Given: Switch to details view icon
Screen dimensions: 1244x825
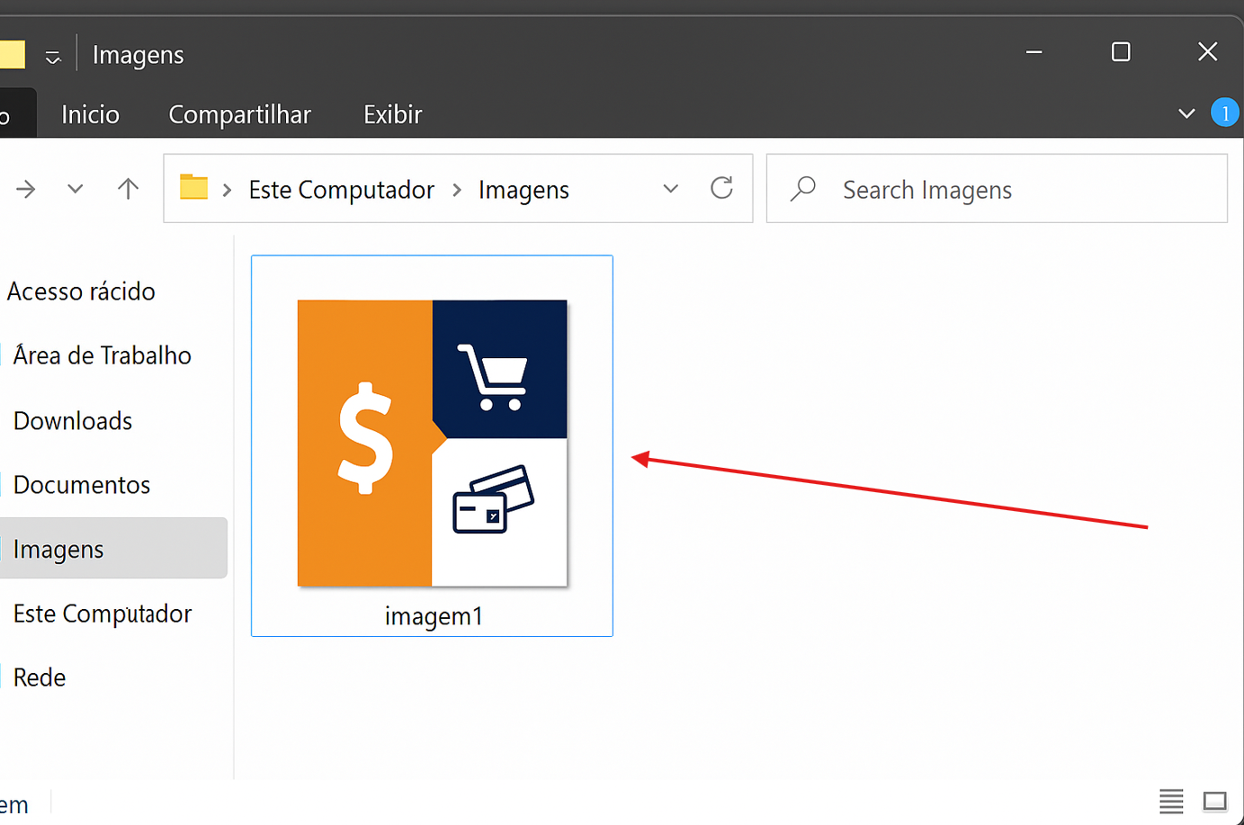Looking at the screenshot, I should coord(1171,801).
